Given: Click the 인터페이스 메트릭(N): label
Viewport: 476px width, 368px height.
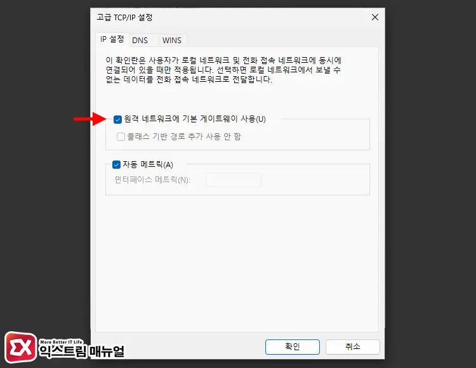Looking at the screenshot, I should tap(152, 180).
